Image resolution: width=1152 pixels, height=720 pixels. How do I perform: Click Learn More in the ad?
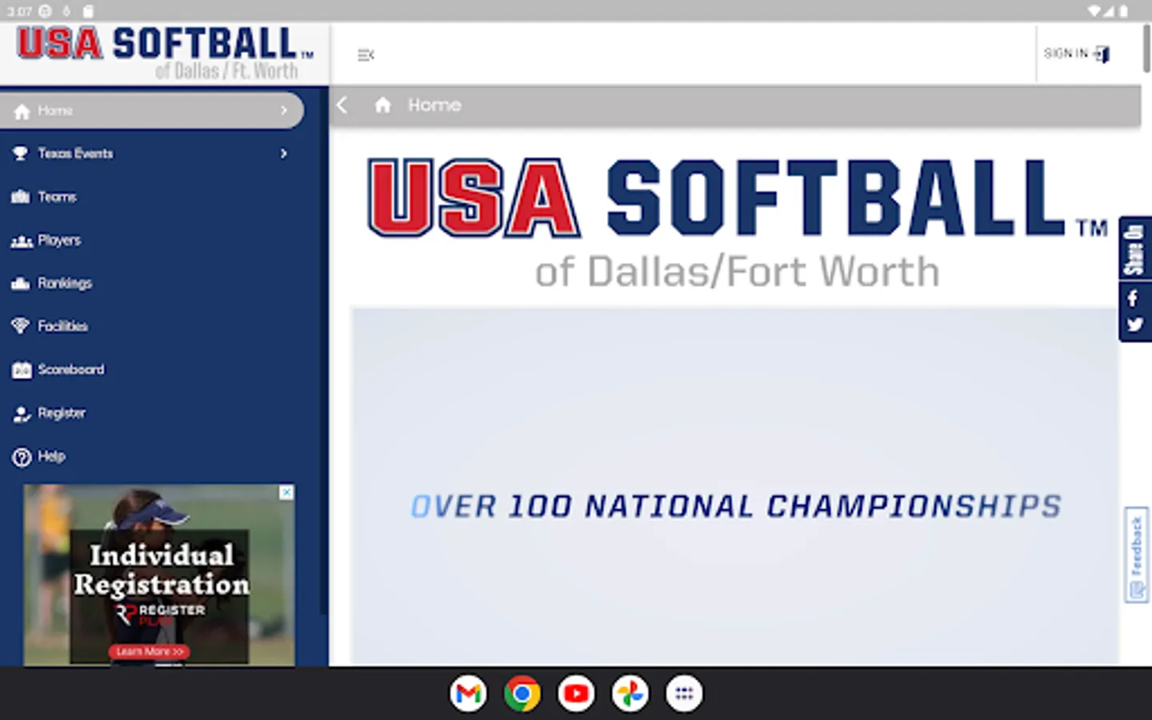coord(150,651)
